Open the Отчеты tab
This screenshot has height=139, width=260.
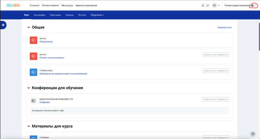pyautogui.click(x=82, y=15)
